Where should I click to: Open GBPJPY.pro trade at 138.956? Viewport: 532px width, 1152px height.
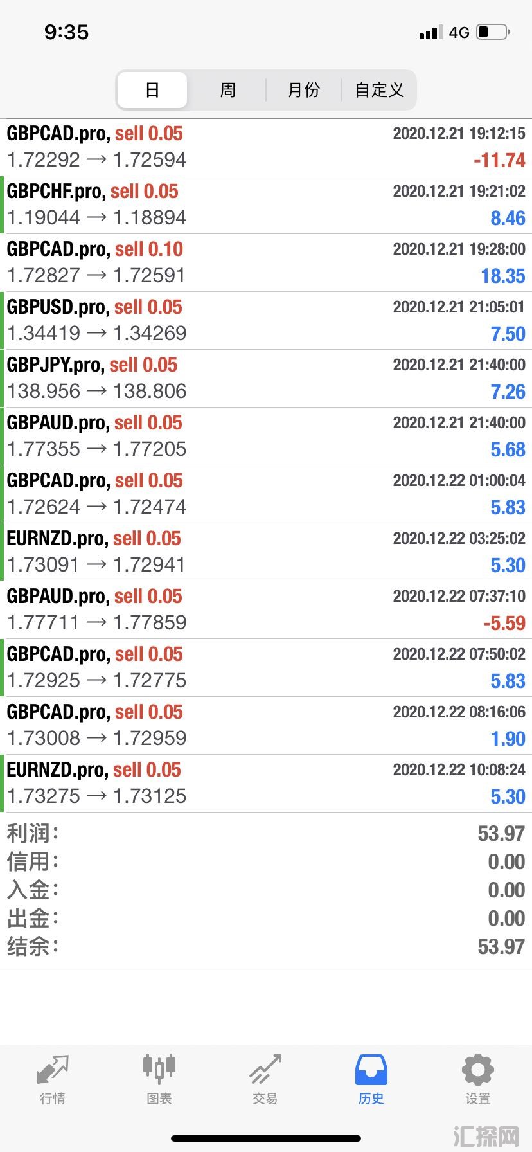[x=266, y=379]
